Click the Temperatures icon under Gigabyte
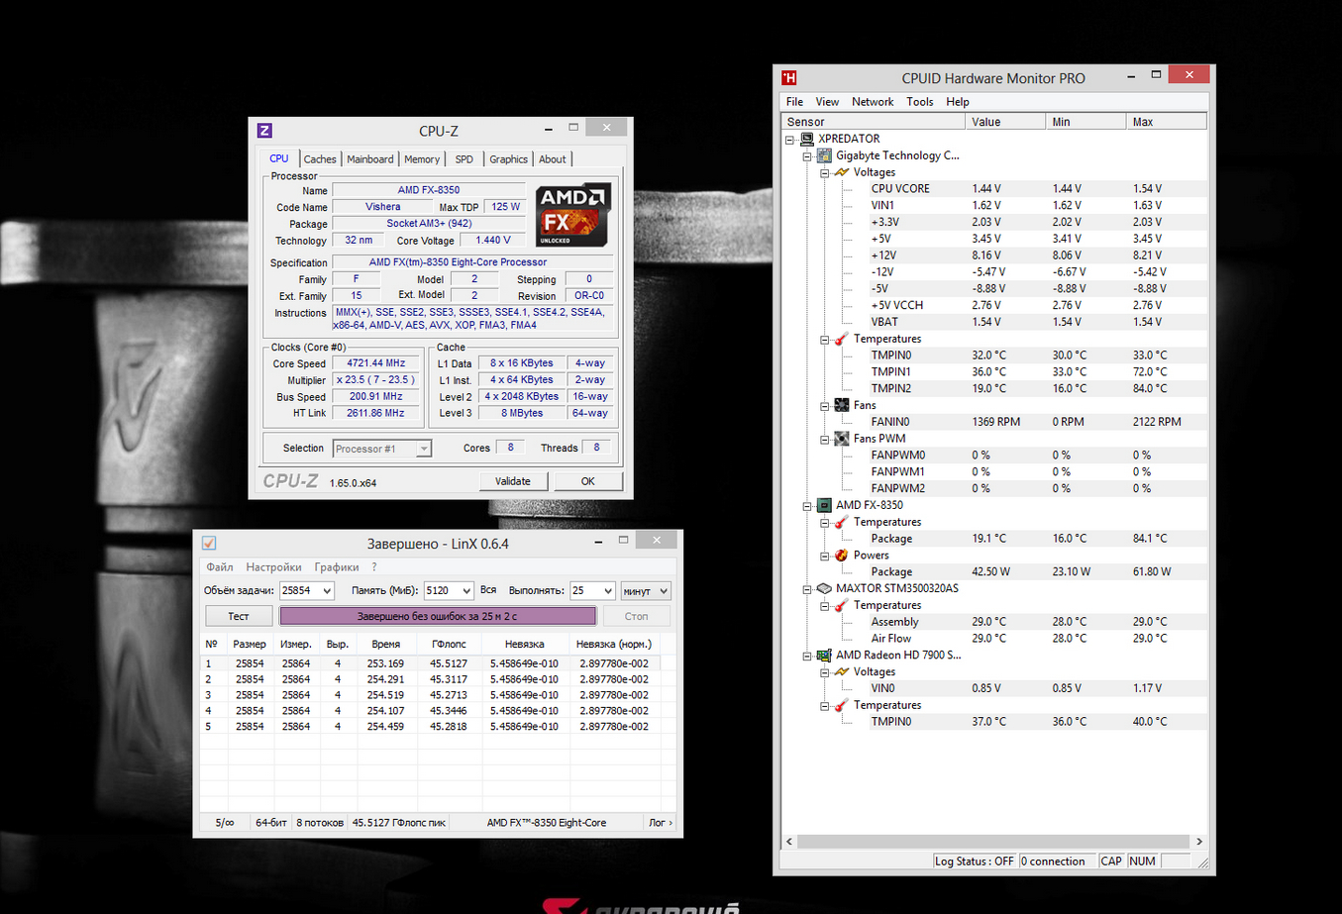Screen dimensions: 1342x914 [842, 339]
